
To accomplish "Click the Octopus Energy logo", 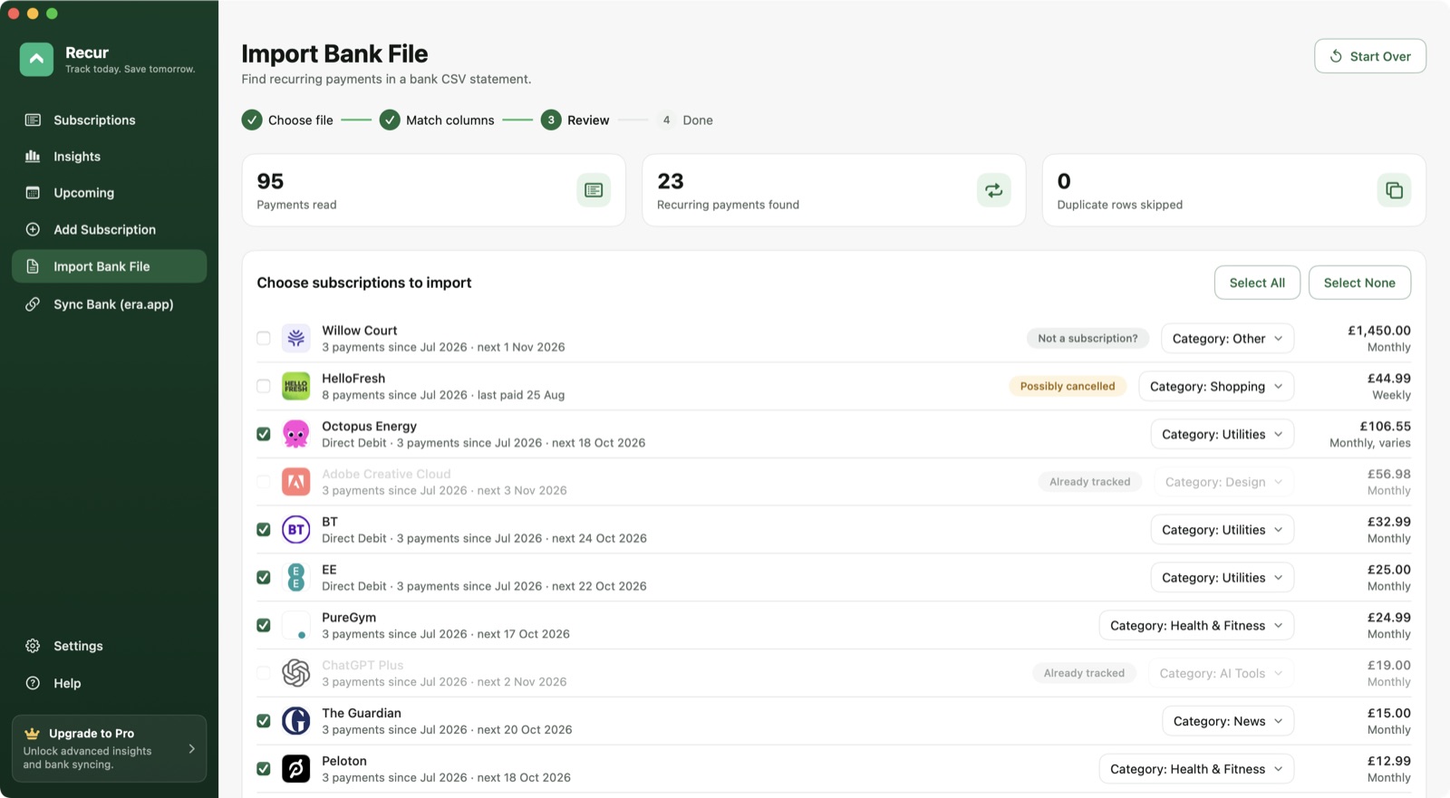I will pos(296,434).
